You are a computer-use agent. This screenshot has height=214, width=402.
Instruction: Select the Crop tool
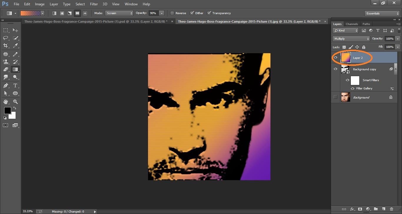tap(5, 46)
